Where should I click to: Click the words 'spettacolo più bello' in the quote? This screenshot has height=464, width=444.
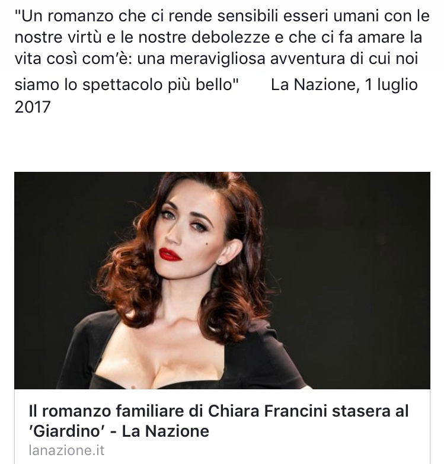point(159,85)
